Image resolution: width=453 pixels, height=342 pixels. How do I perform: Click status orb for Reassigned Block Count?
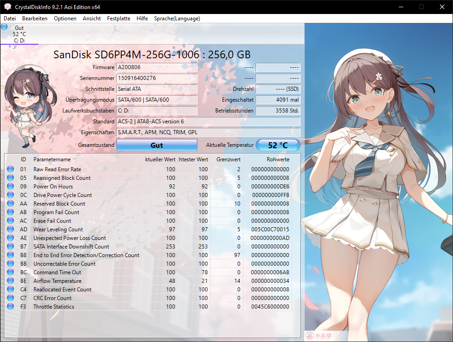coord(10,178)
